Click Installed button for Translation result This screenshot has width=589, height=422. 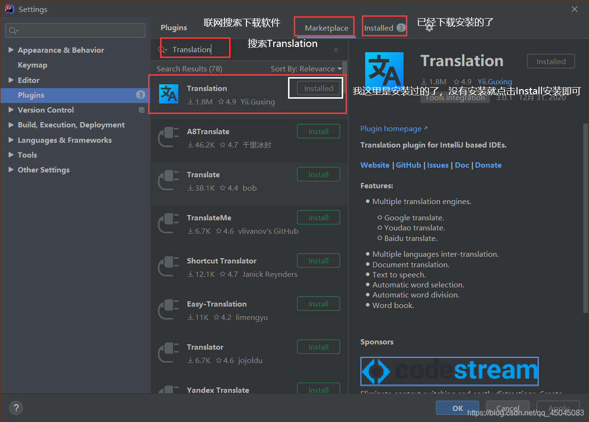[319, 88]
